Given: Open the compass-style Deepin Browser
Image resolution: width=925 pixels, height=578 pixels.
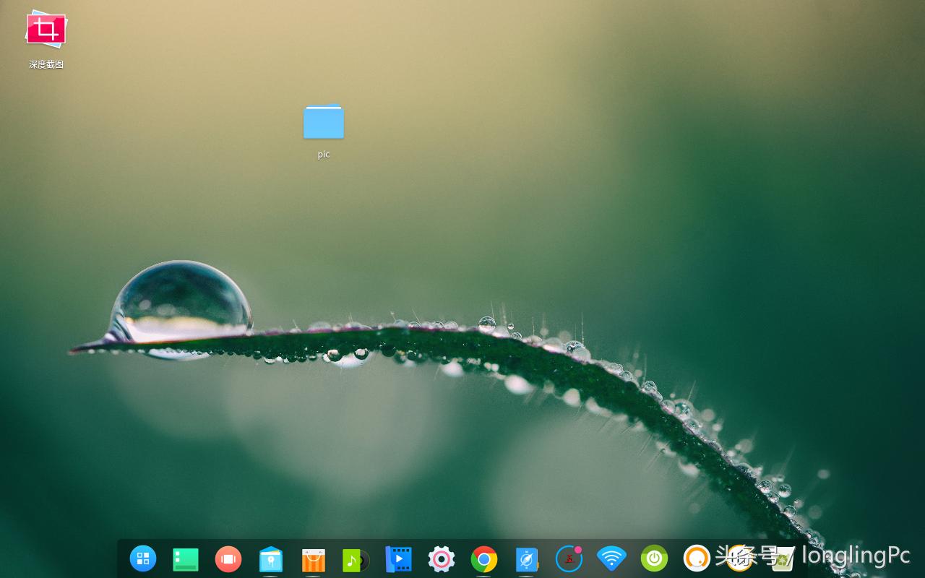Looking at the screenshot, I should [526, 558].
